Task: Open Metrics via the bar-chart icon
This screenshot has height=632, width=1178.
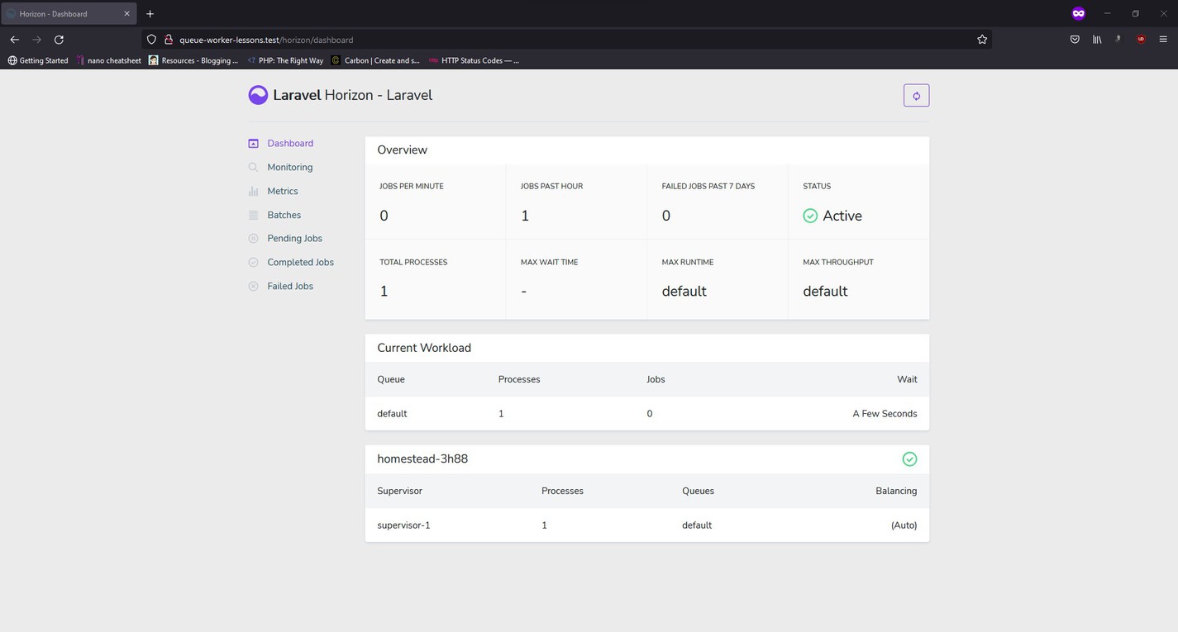Action: point(253,191)
